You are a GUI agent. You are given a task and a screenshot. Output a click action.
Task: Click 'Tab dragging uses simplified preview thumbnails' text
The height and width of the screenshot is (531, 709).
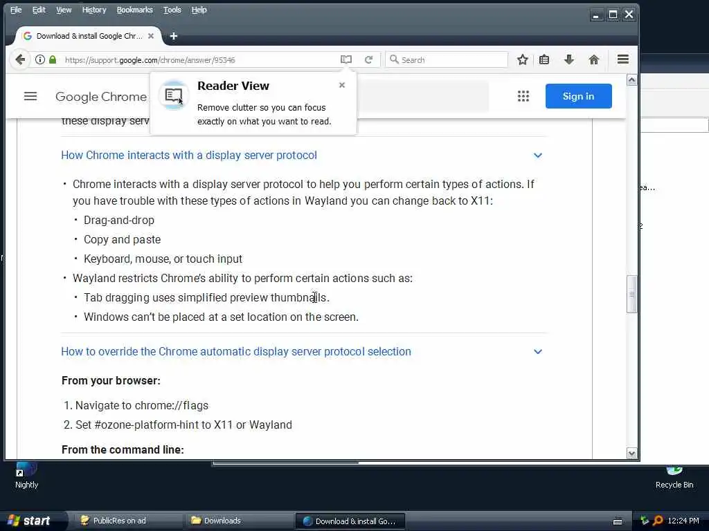pyautogui.click(x=206, y=297)
